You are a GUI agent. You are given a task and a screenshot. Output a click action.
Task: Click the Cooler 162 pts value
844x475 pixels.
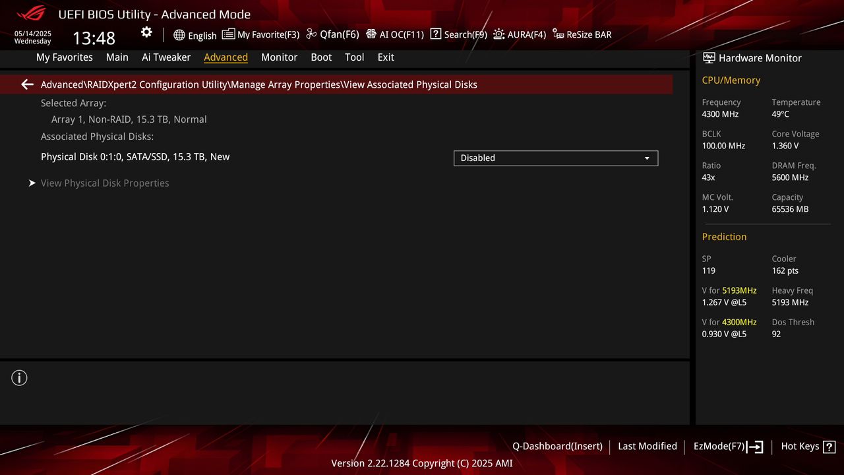(785, 270)
